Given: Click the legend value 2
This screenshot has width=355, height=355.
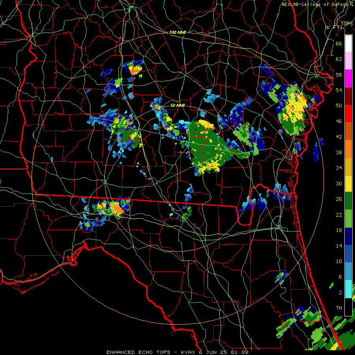Looking at the screenshot, I should coord(340,293).
